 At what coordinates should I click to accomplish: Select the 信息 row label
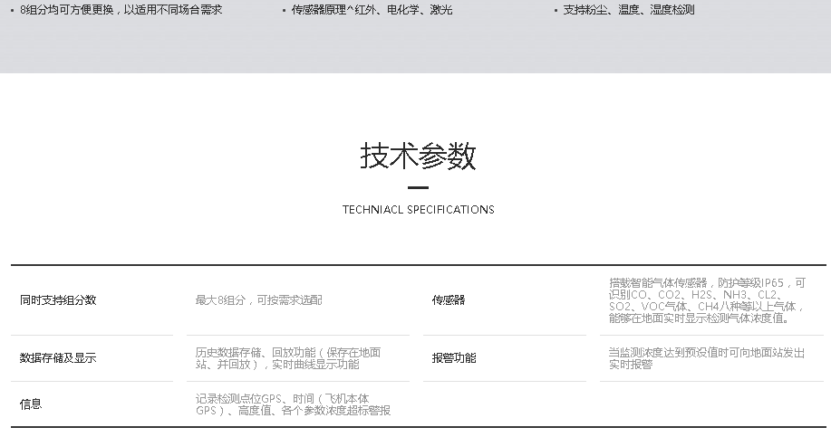coord(31,404)
